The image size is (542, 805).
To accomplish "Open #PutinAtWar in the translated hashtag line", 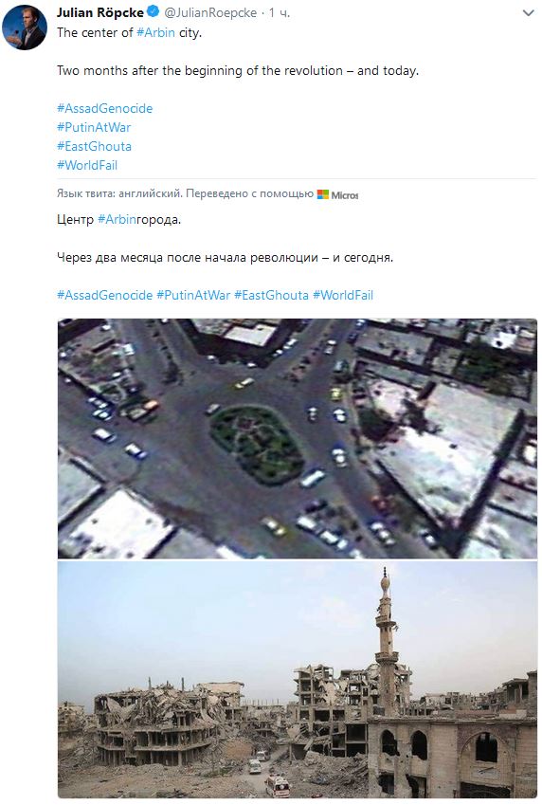I will (x=193, y=295).
